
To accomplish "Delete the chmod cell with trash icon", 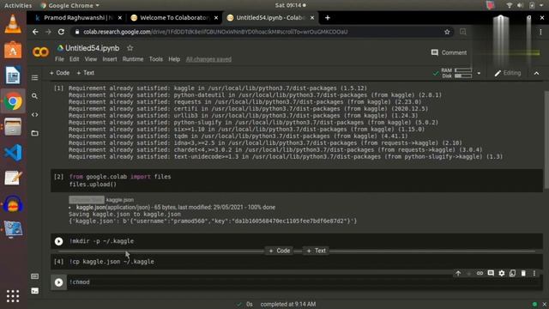I will [x=523, y=273].
